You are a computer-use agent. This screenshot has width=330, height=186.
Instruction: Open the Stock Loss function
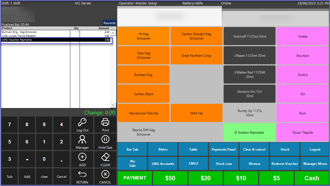[224, 164]
